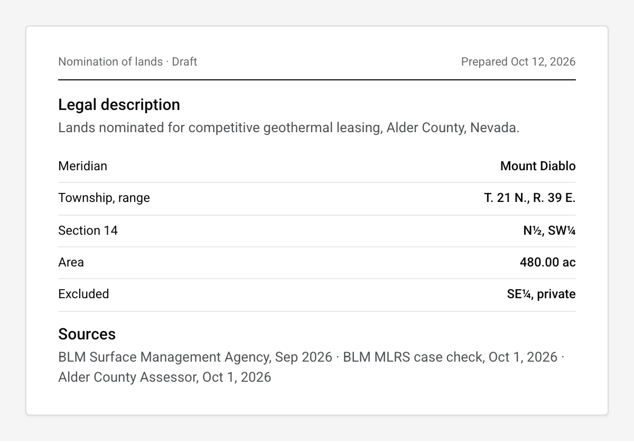This screenshot has height=442, width=634.
Task: Click the 'BLM Surface Management Agency, Sep 2026' source
Action: coord(195,357)
